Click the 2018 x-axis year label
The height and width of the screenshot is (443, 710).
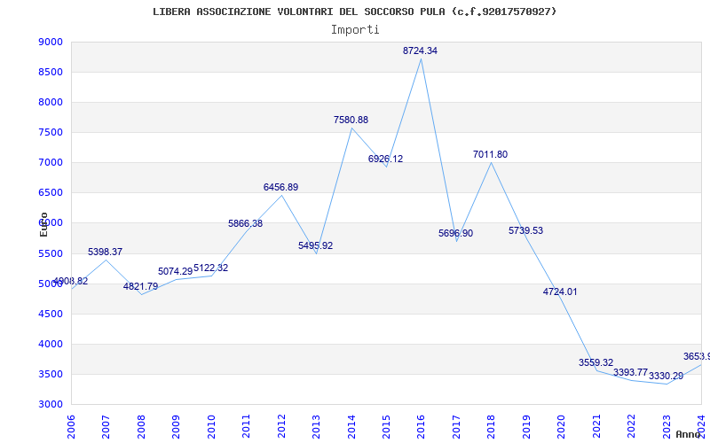click(x=492, y=427)
